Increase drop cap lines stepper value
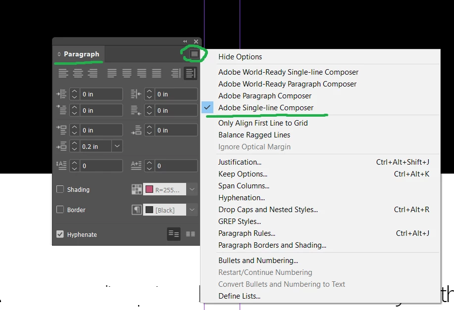Screen dimensions: 454x310 [74, 163]
